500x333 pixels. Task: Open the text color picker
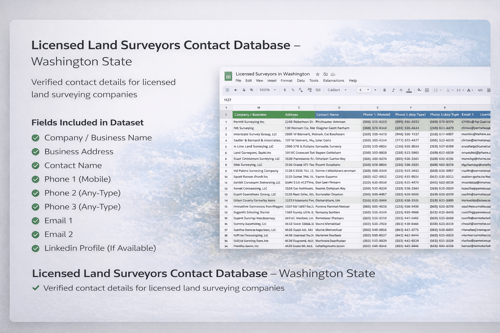(409, 90)
